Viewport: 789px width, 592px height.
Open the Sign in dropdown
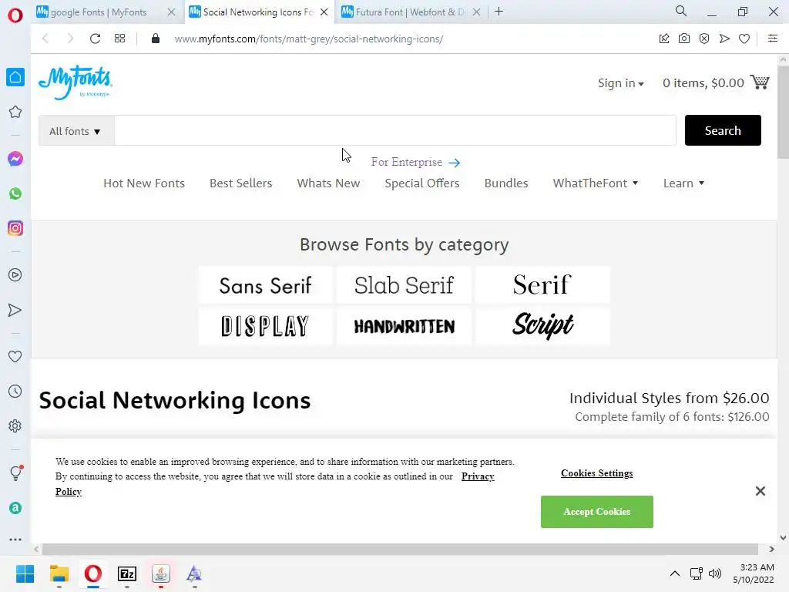(621, 83)
